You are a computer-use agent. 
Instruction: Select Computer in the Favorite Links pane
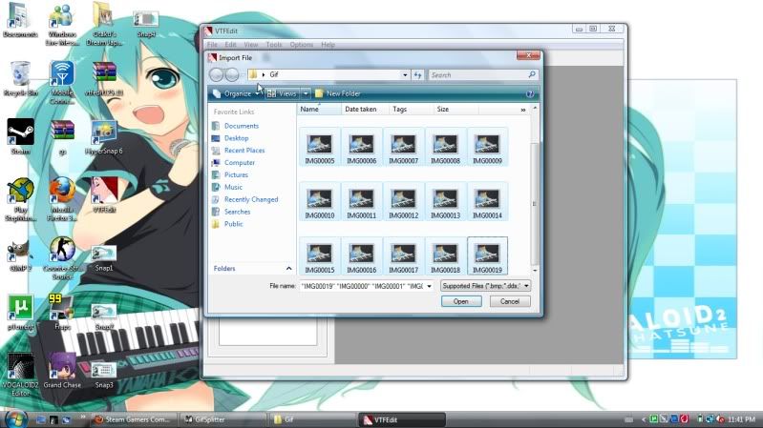[x=239, y=163]
